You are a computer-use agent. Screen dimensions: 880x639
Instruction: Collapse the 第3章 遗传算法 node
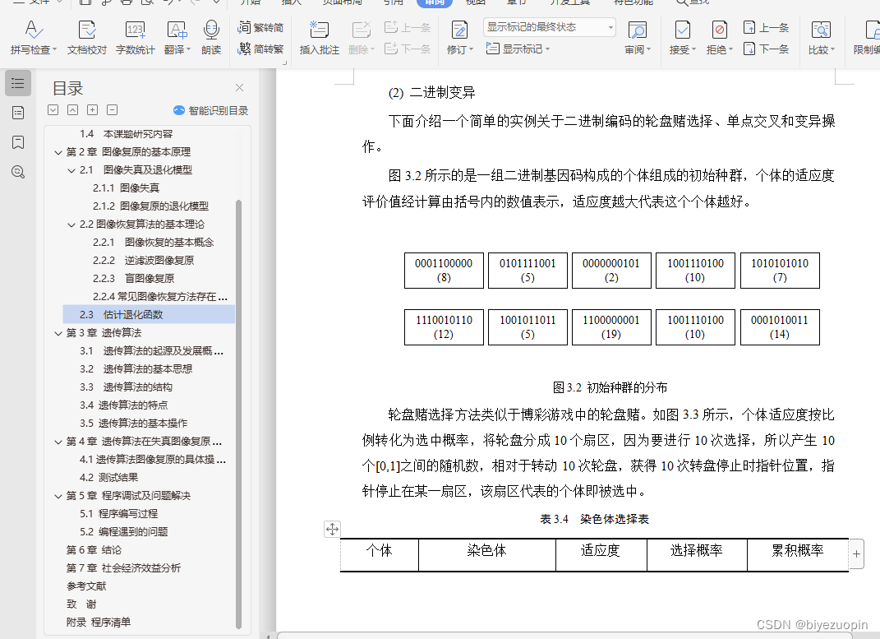(x=58, y=333)
